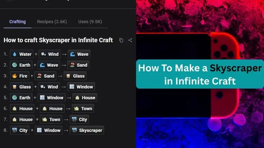Click the Earth element in step 5
Image resolution: width=264 pixels, height=148 pixels.
pos(21,98)
